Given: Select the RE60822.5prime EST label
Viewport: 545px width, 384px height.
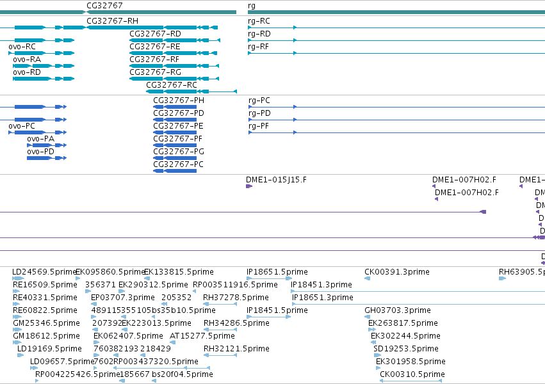Looking at the screenshot, I should (45, 310).
